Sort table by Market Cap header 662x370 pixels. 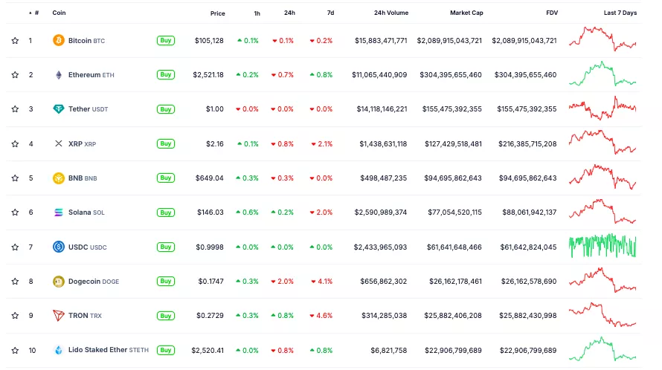[x=466, y=13]
